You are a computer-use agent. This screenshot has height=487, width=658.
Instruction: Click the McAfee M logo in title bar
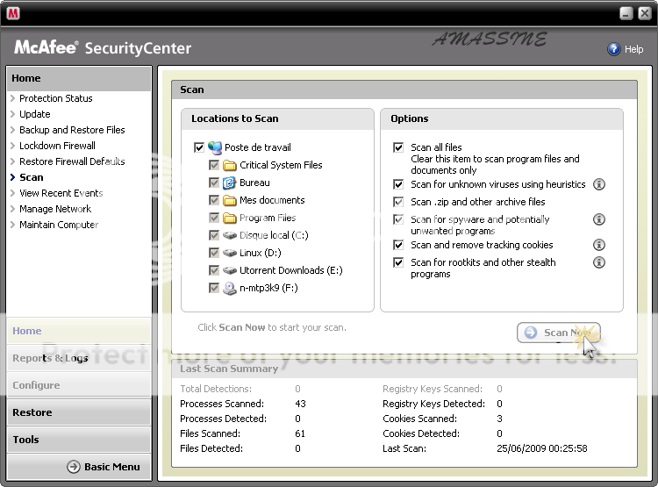pos(13,13)
